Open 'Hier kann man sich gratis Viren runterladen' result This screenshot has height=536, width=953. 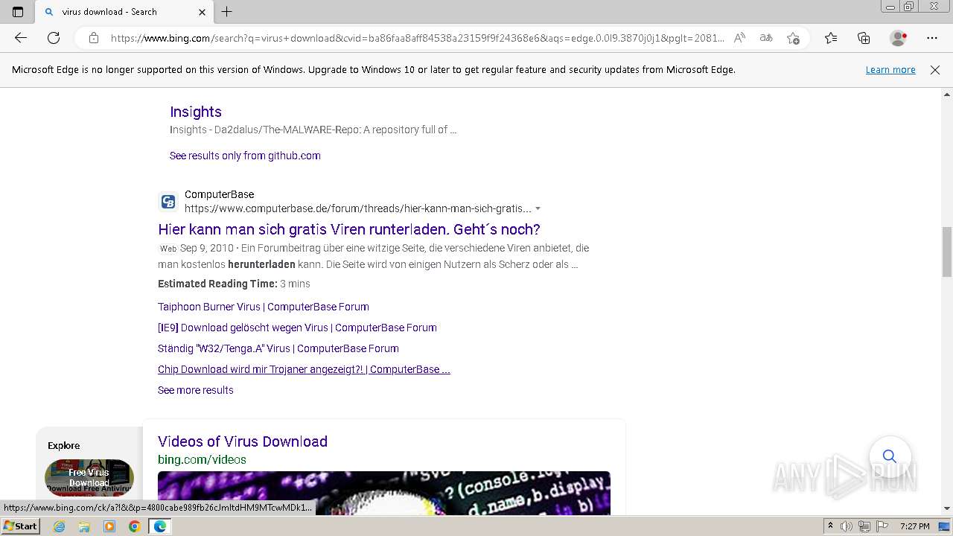tap(349, 229)
